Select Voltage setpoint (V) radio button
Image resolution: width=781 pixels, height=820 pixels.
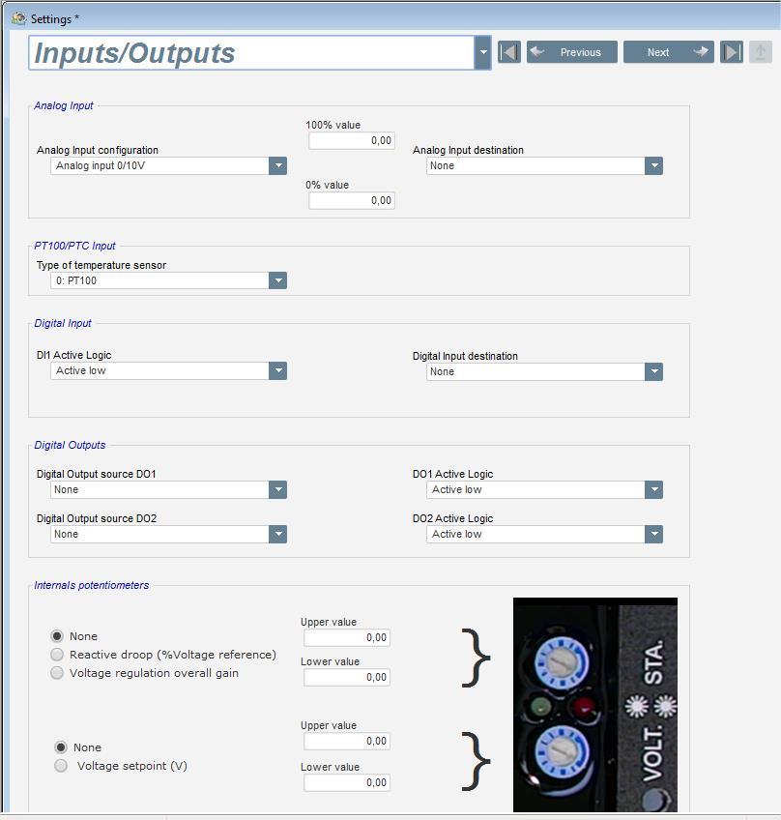click(x=61, y=766)
